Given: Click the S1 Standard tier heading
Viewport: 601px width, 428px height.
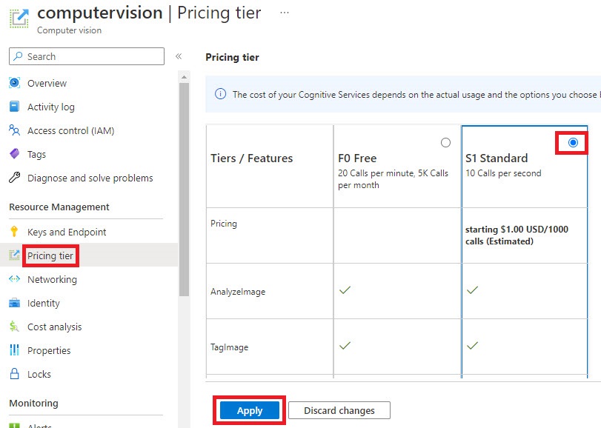Looking at the screenshot, I should click(497, 158).
